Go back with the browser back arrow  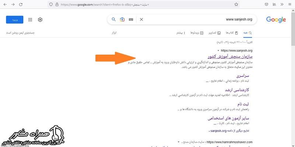5,4
